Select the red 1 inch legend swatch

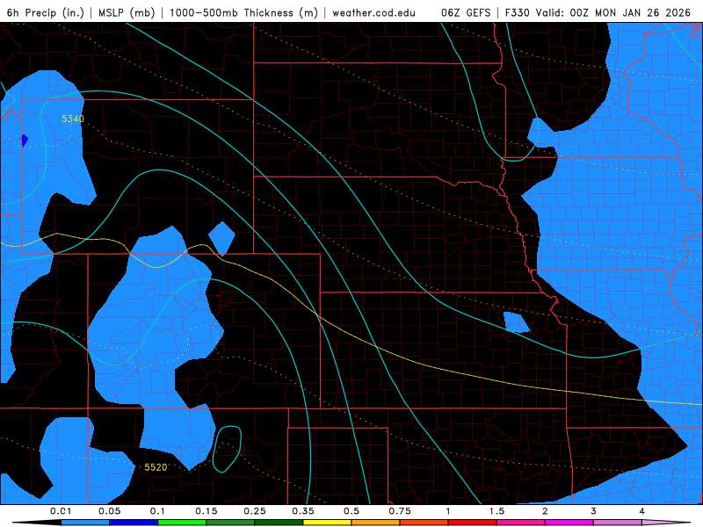click(x=473, y=523)
